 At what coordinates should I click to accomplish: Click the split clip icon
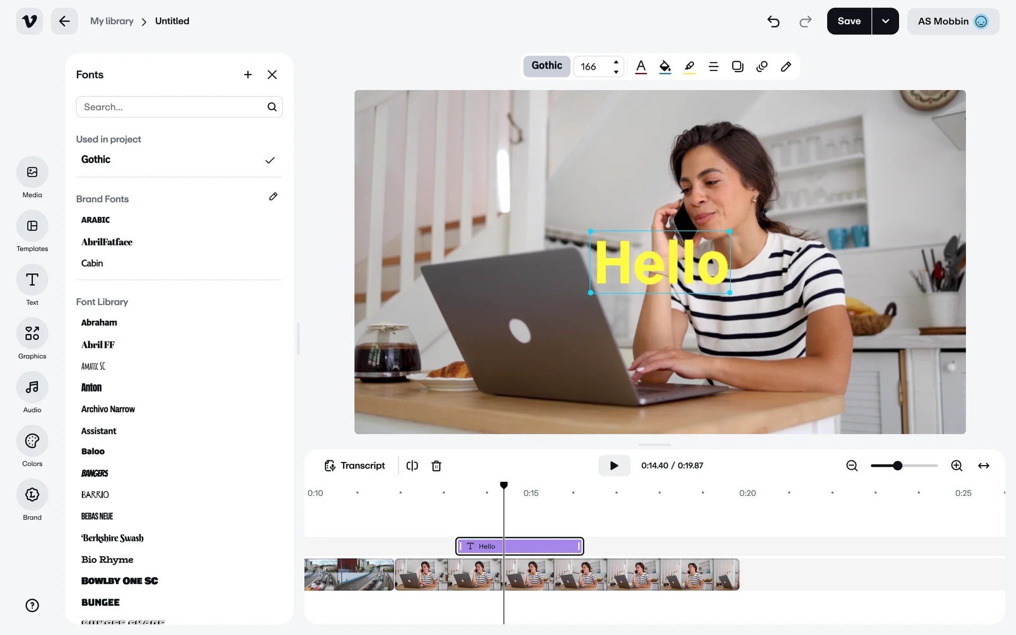pyautogui.click(x=412, y=466)
